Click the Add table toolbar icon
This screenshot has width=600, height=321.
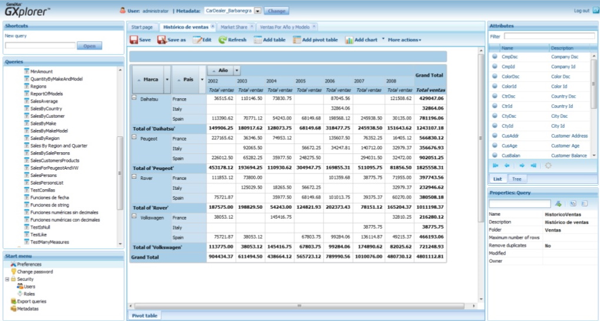tap(258, 40)
